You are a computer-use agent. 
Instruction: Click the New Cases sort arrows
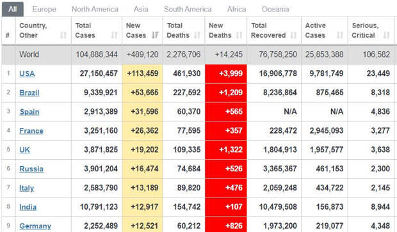(155, 35)
